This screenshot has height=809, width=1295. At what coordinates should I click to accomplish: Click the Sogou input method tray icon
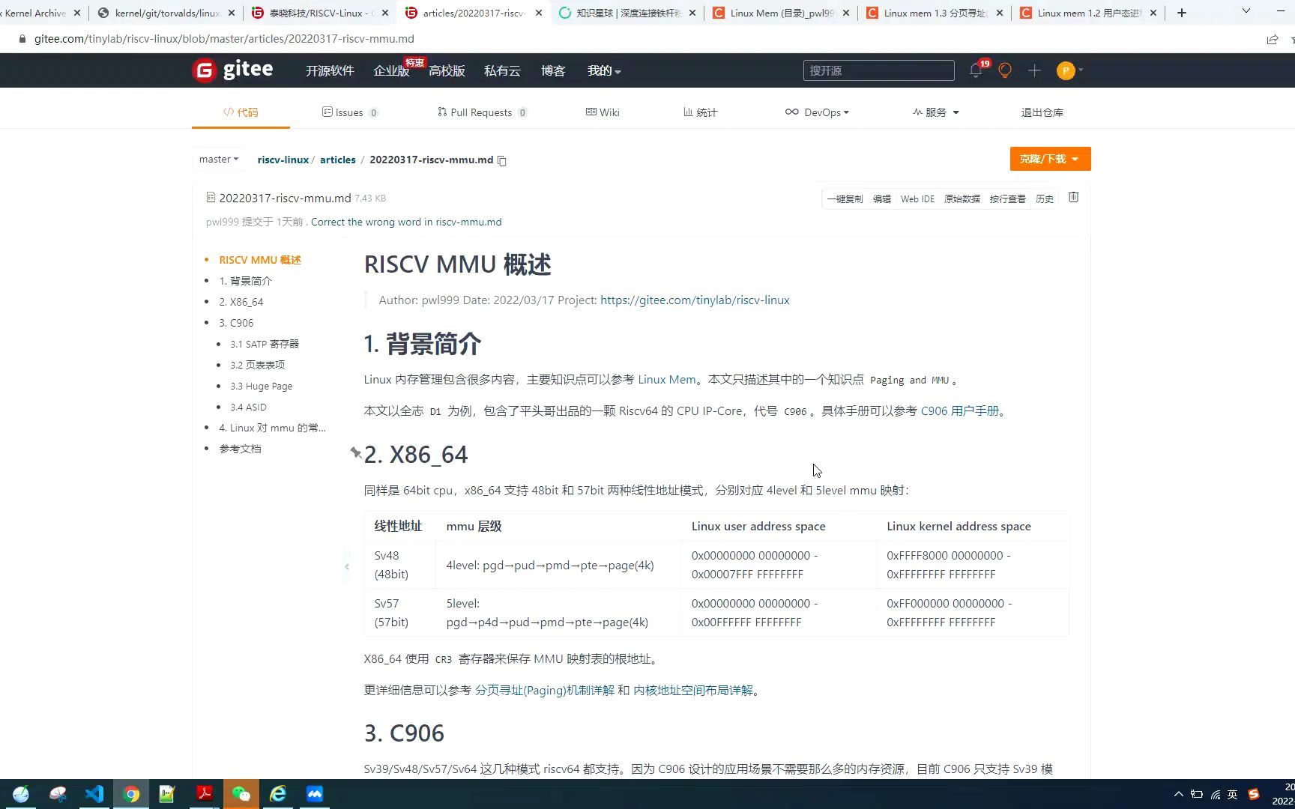pos(1253,794)
